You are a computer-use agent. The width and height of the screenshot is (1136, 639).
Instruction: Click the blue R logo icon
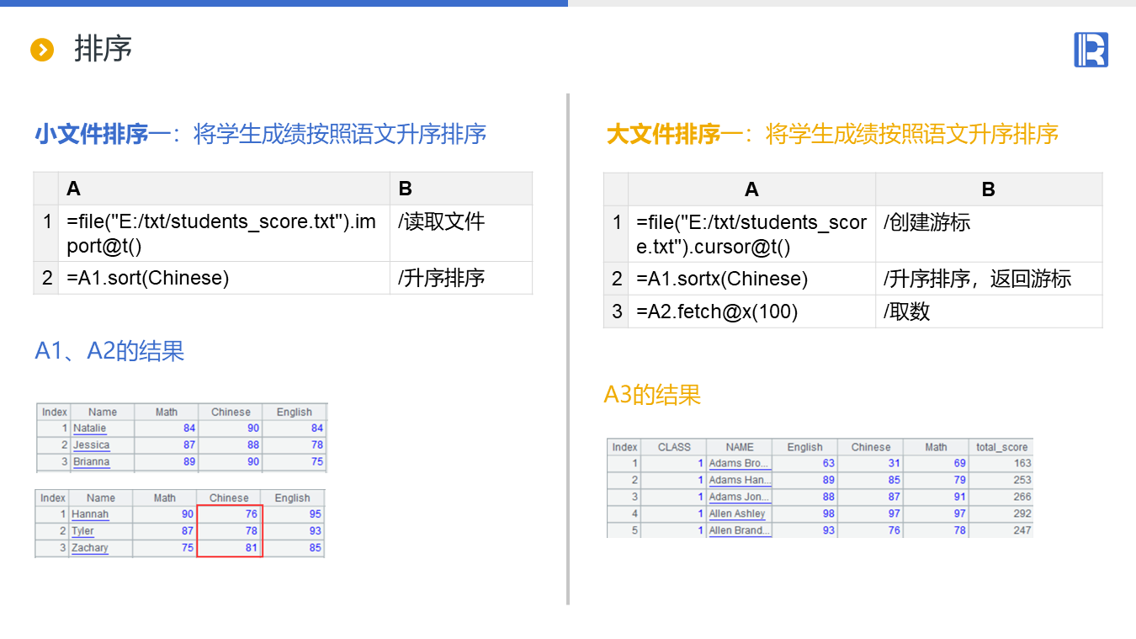pyautogui.click(x=1091, y=50)
